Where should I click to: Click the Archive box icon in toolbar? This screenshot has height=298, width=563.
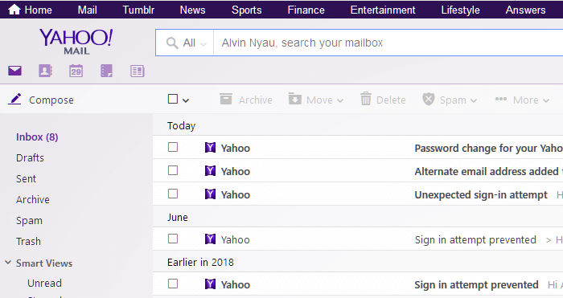[x=226, y=99]
